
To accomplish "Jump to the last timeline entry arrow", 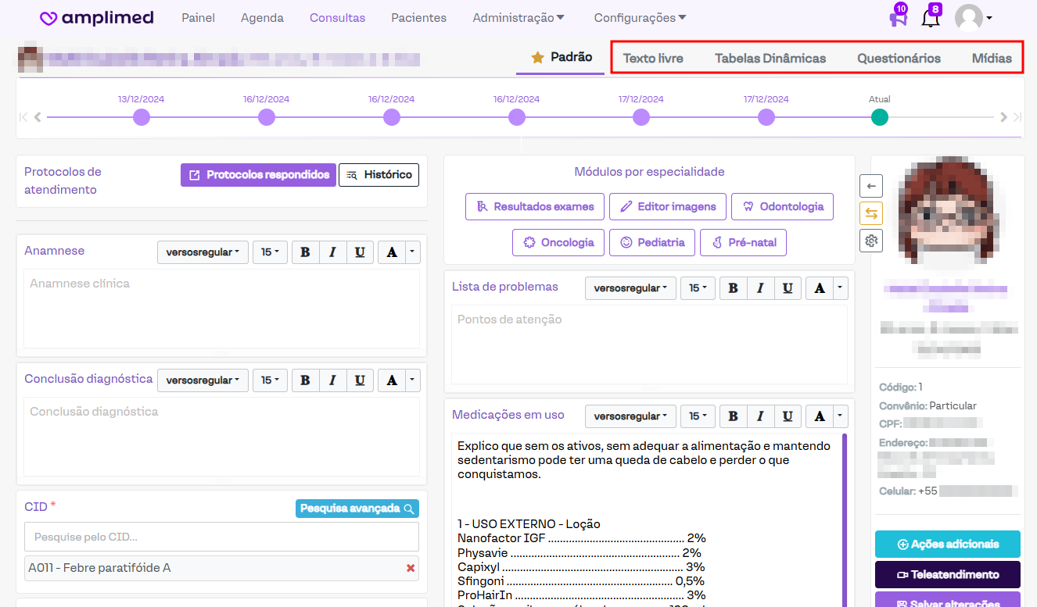I will [1017, 117].
